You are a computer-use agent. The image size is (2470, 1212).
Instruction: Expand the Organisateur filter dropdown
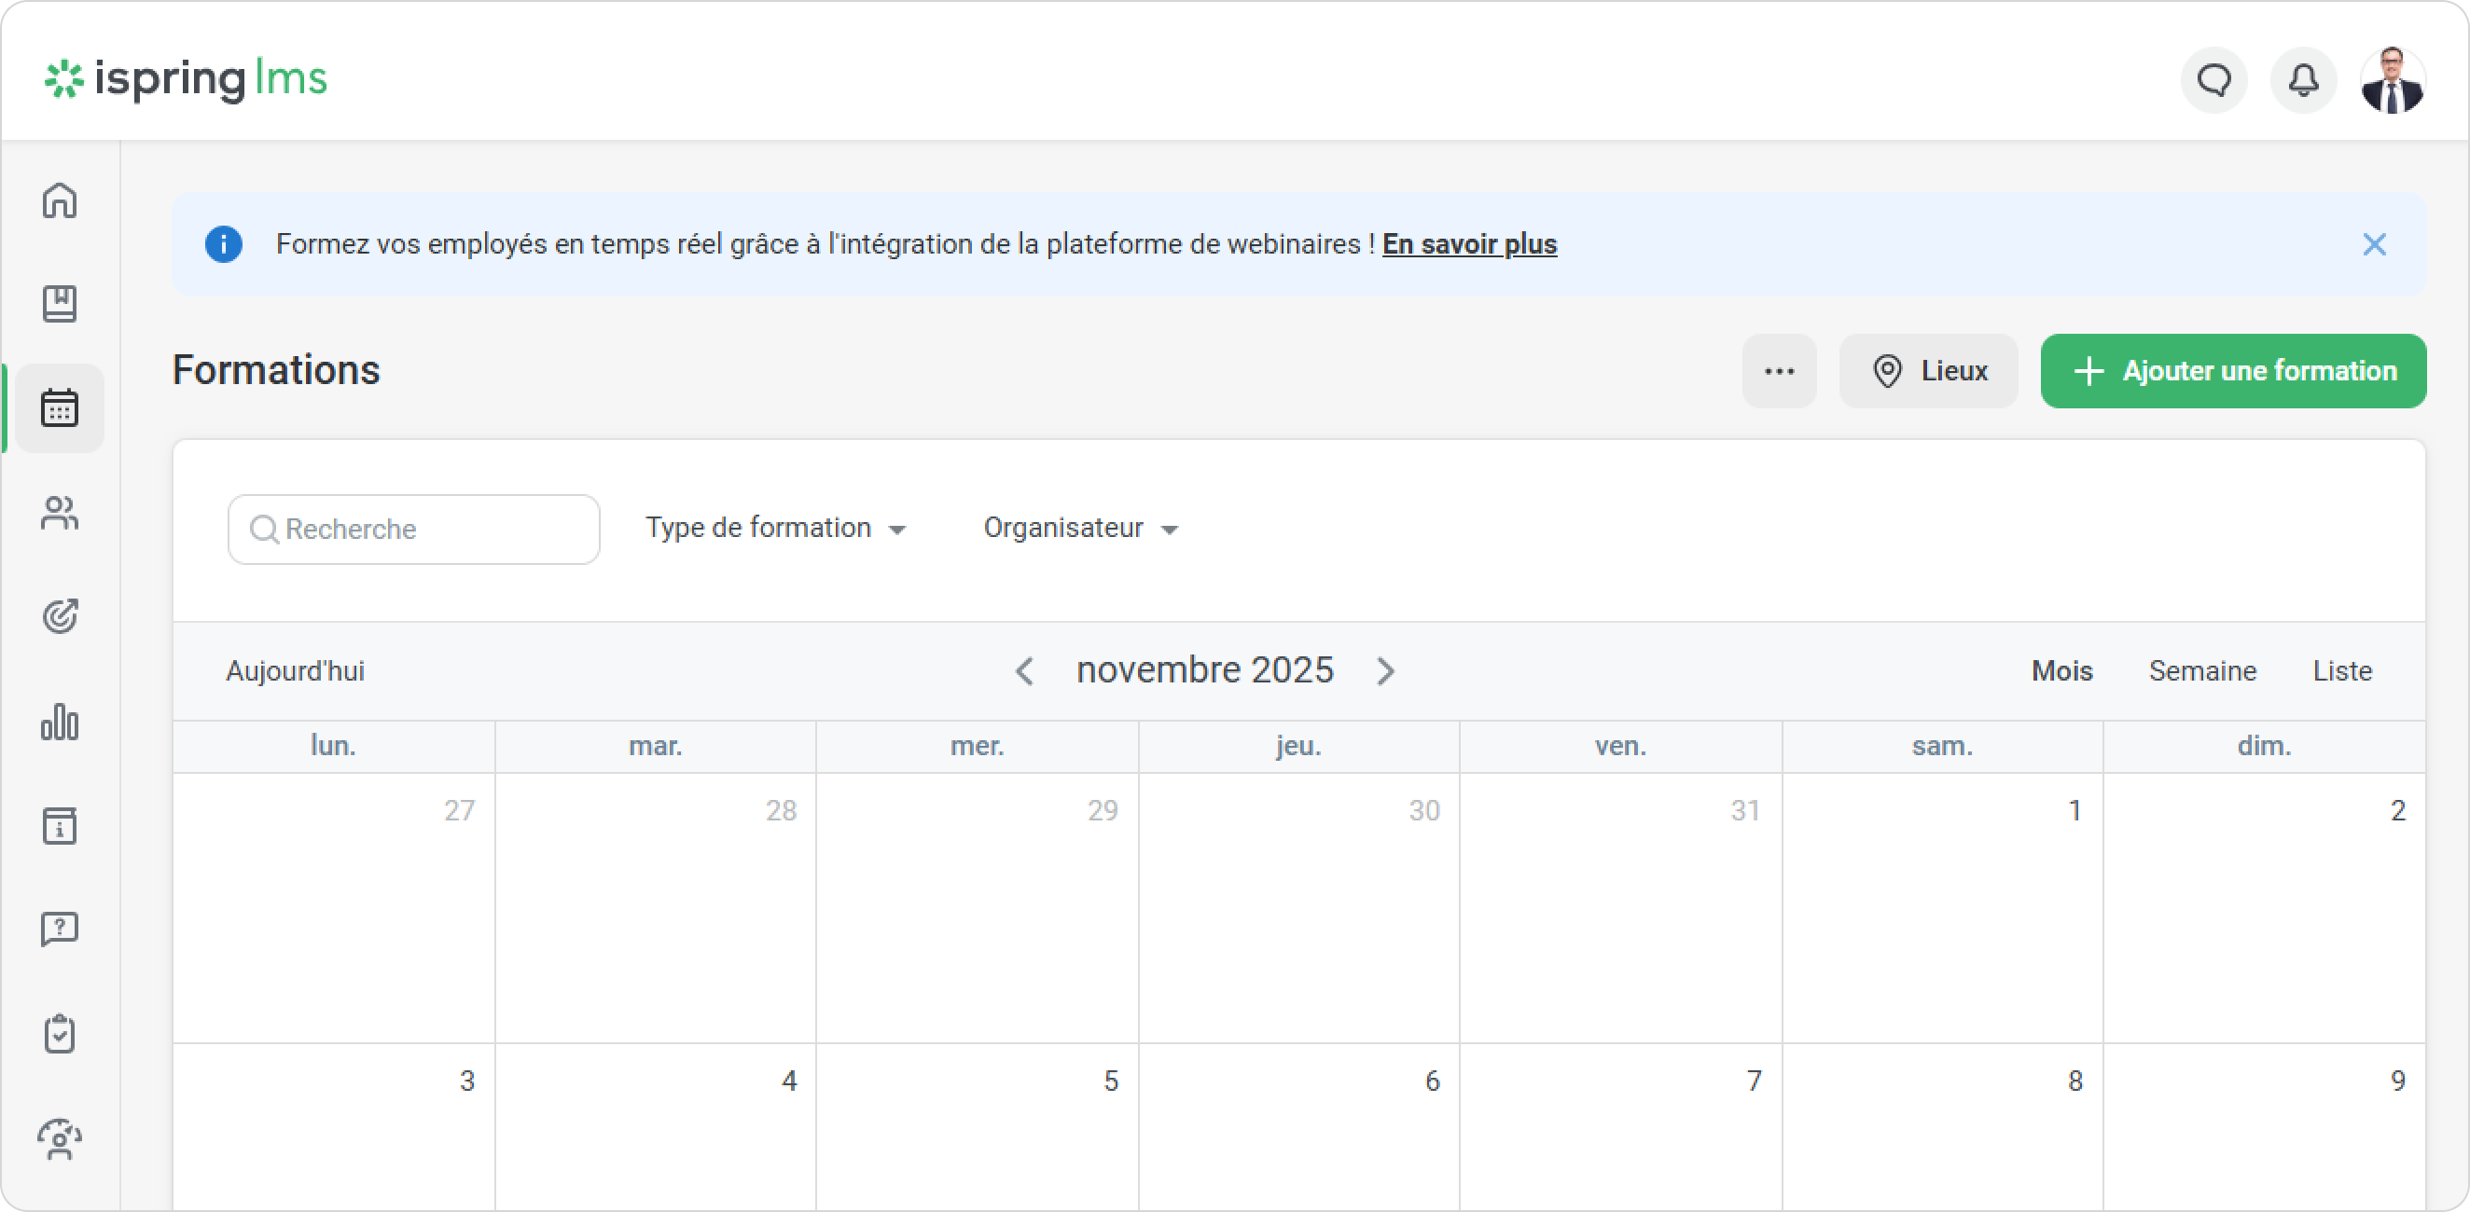point(1079,528)
